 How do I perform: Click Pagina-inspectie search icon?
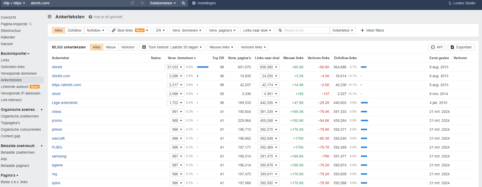30,24
